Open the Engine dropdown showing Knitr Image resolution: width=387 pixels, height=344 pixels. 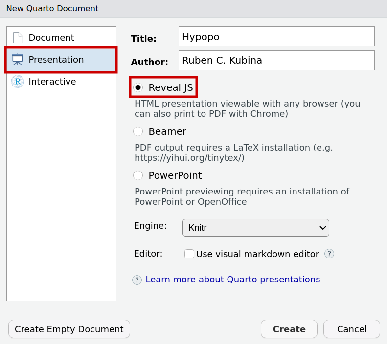(250, 228)
